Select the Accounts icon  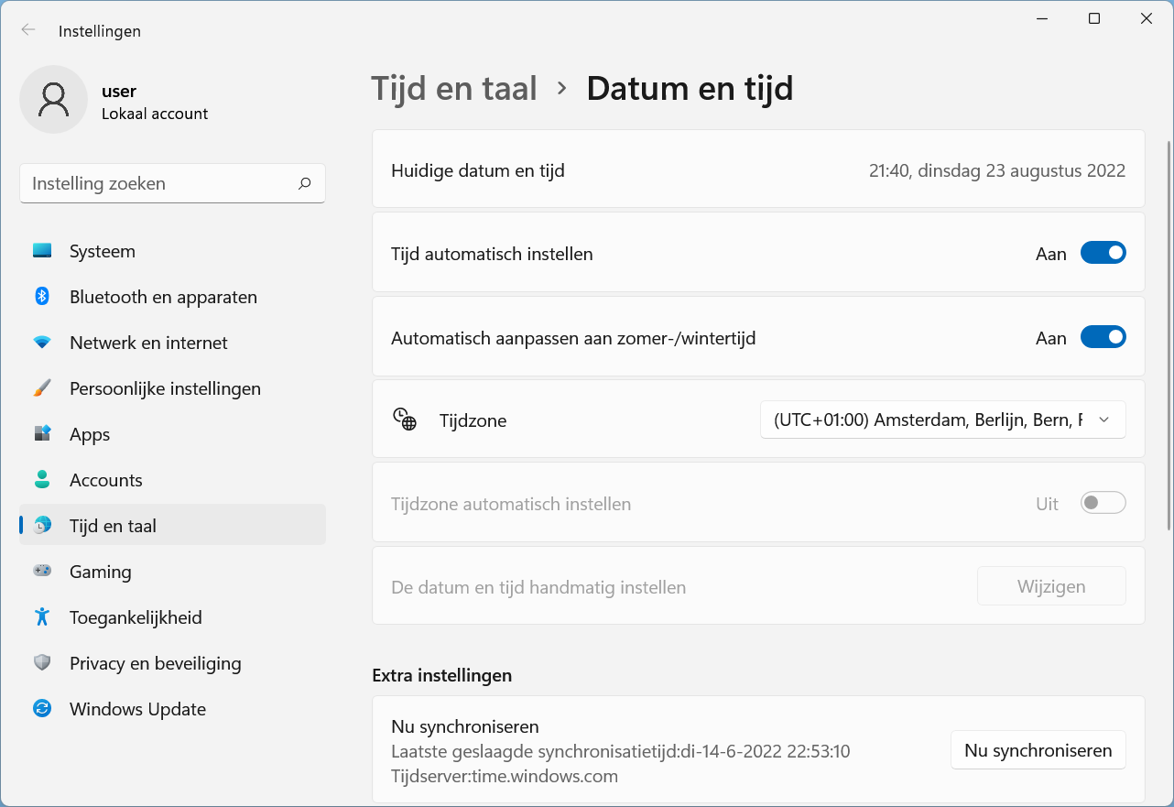pos(42,480)
